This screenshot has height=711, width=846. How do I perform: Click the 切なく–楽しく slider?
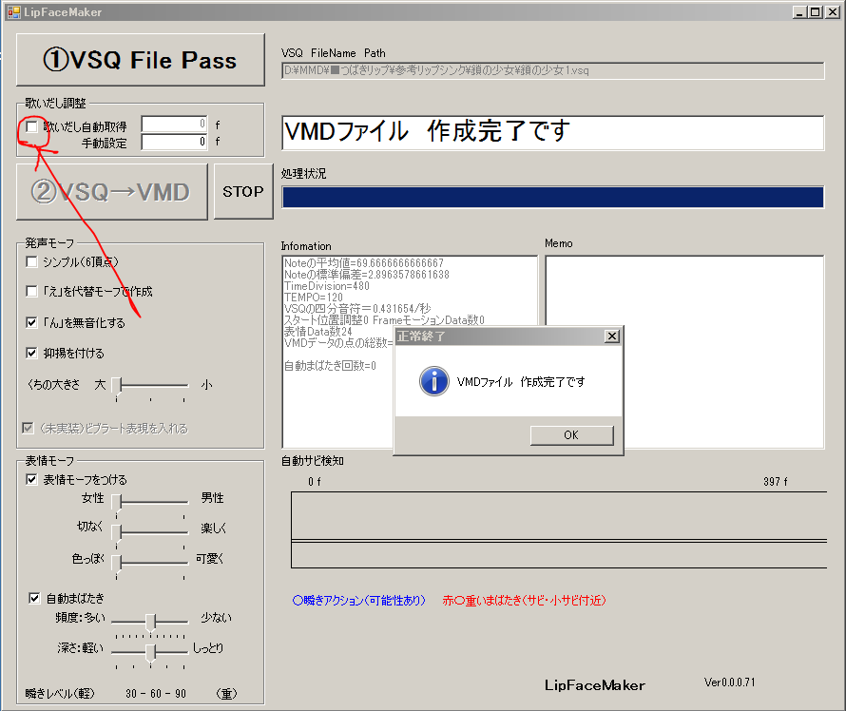tap(150, 533)
